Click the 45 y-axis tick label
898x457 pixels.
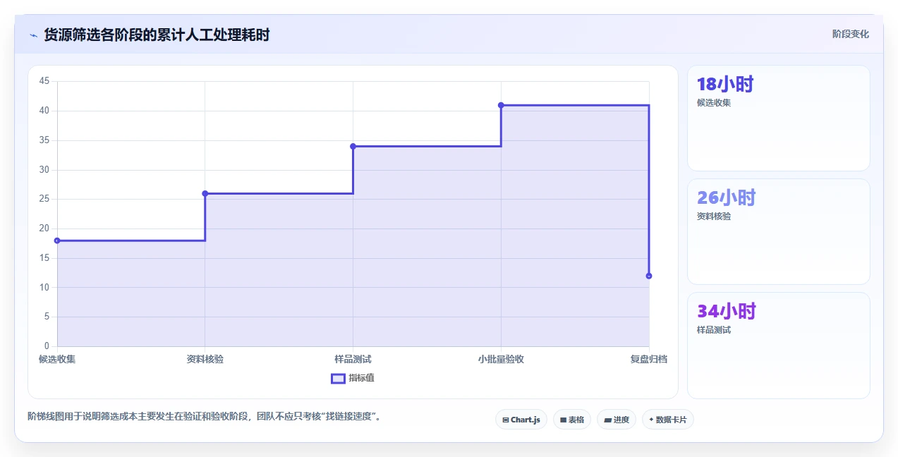click(x=44, y=81)
